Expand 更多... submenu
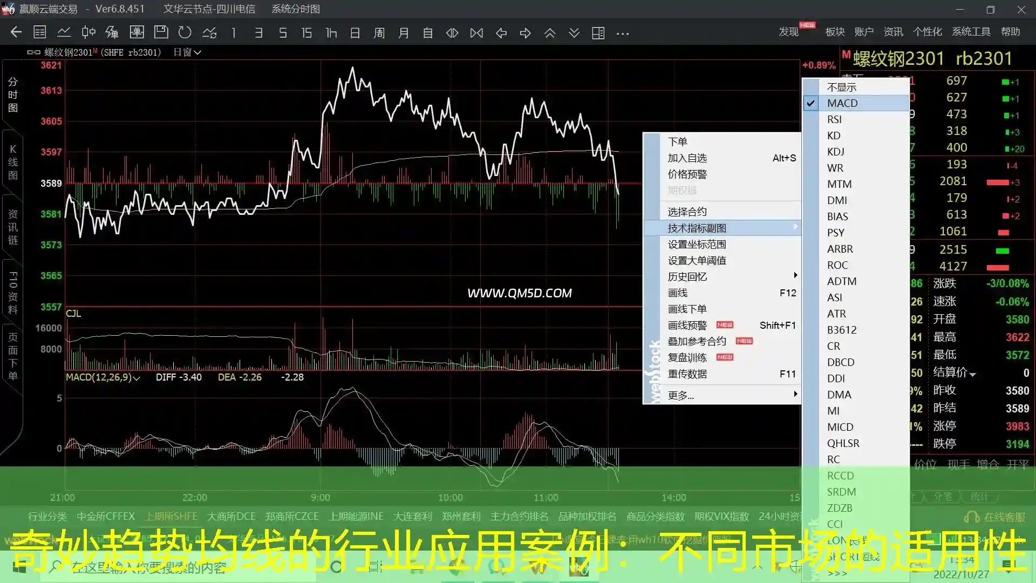The image size is (1036, 583). pos(723,395)
